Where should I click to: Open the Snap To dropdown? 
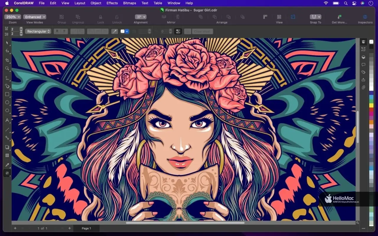pyautogui.click(x=315, y=17)
